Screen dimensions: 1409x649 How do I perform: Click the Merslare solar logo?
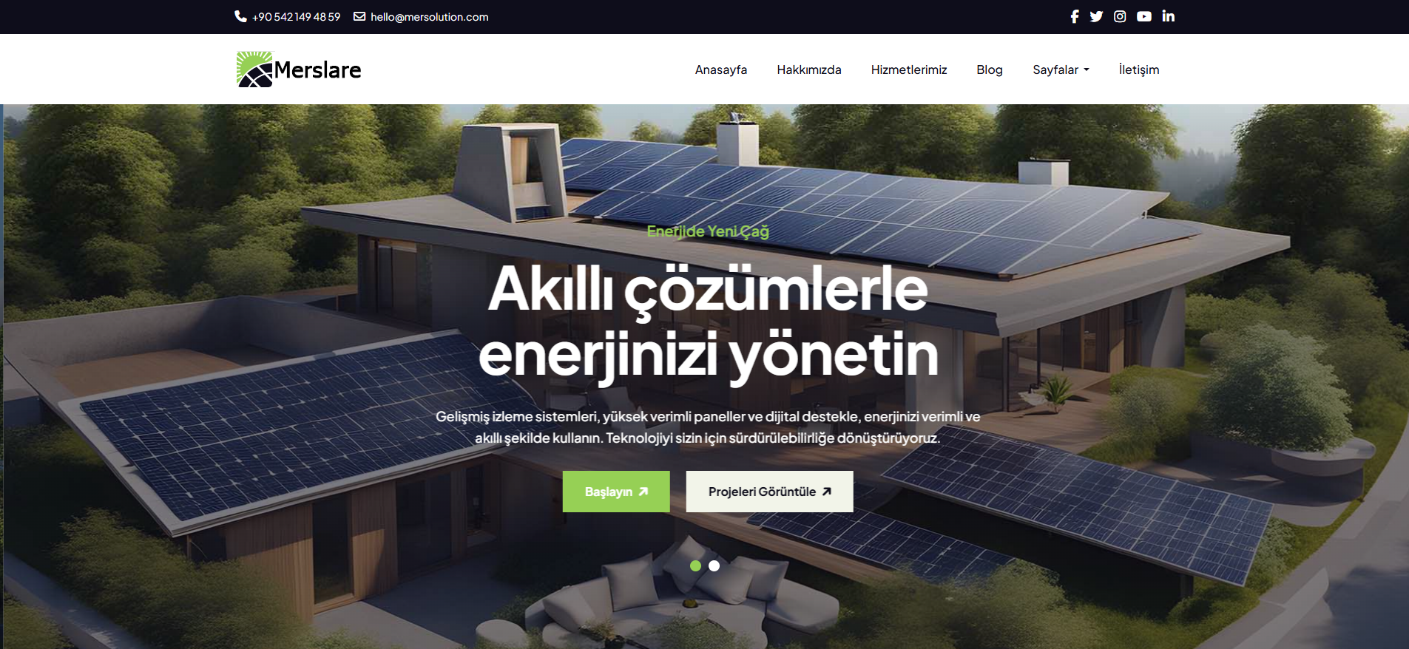(x=299, y=69)
